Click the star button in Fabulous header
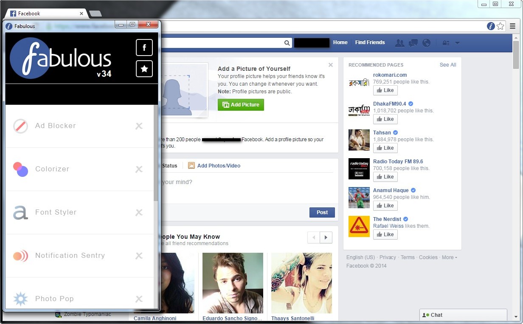The height and width of the screenshot is (324, 523). 144,69
